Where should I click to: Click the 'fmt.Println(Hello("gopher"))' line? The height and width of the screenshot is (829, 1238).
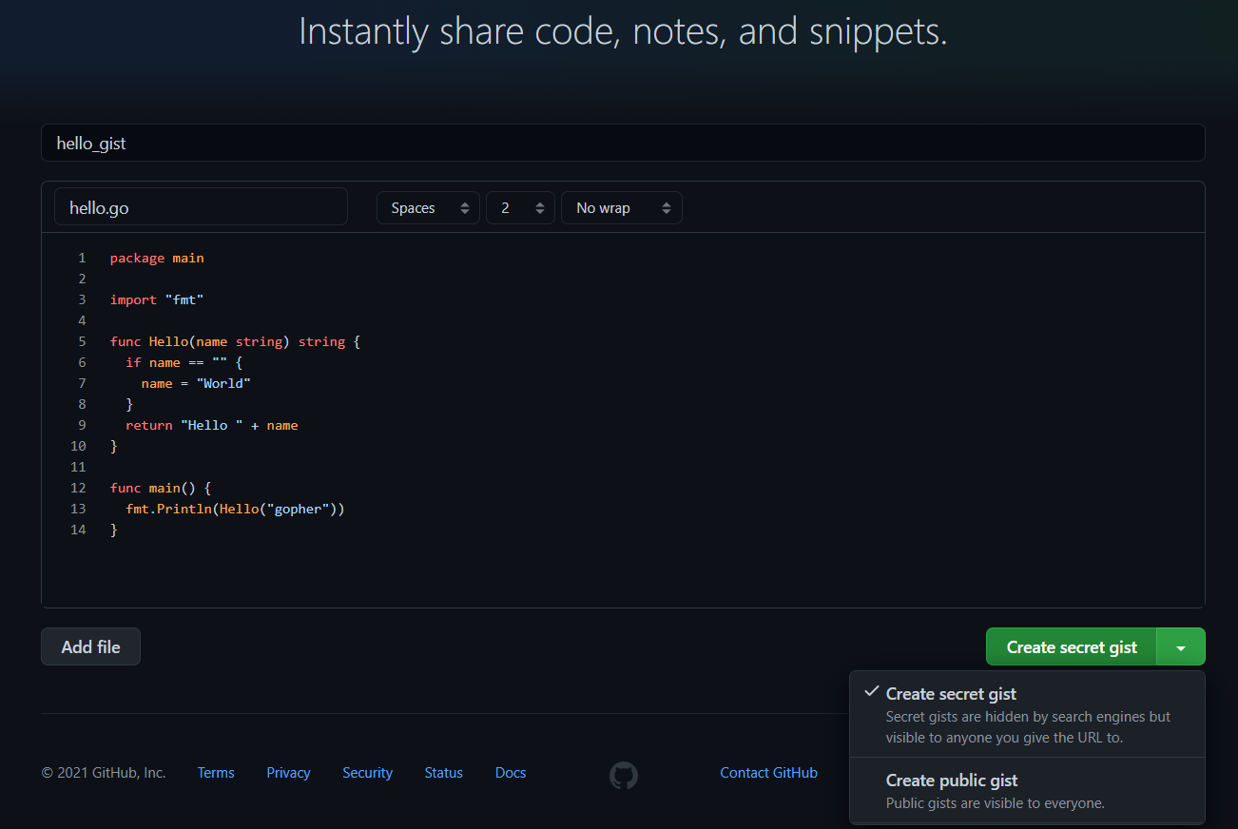tap(235, 509)
